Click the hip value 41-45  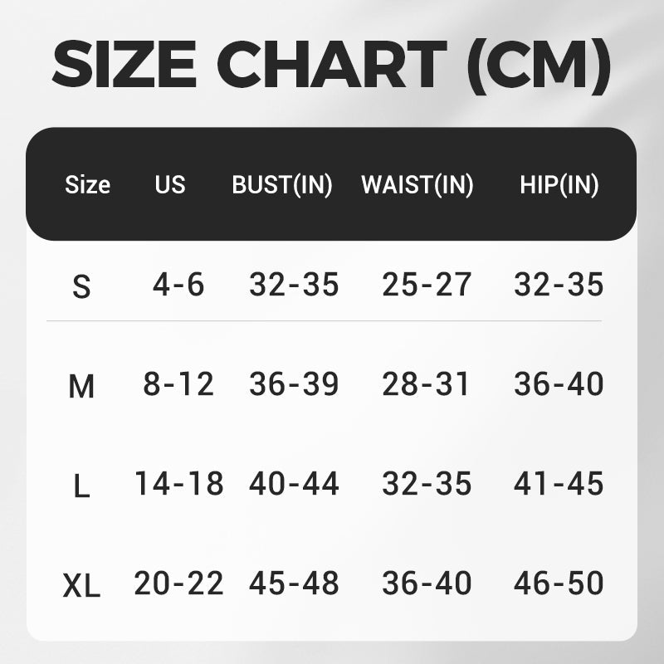[x=559, y=484]
